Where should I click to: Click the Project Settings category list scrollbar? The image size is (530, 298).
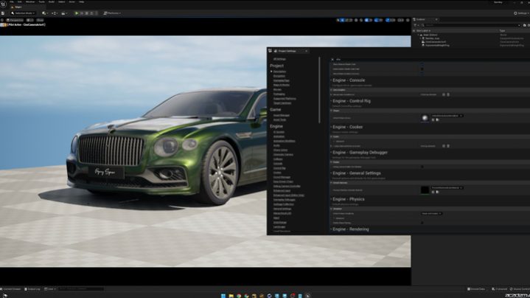pyautogui.click(x=319, y=90)
